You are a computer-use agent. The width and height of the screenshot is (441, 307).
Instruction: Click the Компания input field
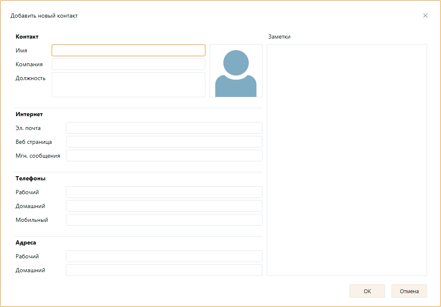click(129, 64)
